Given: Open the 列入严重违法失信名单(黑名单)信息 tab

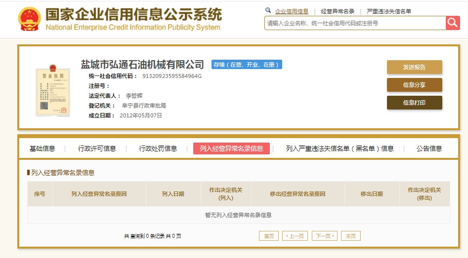Looking at the screenshot, I should coord(340,148).
